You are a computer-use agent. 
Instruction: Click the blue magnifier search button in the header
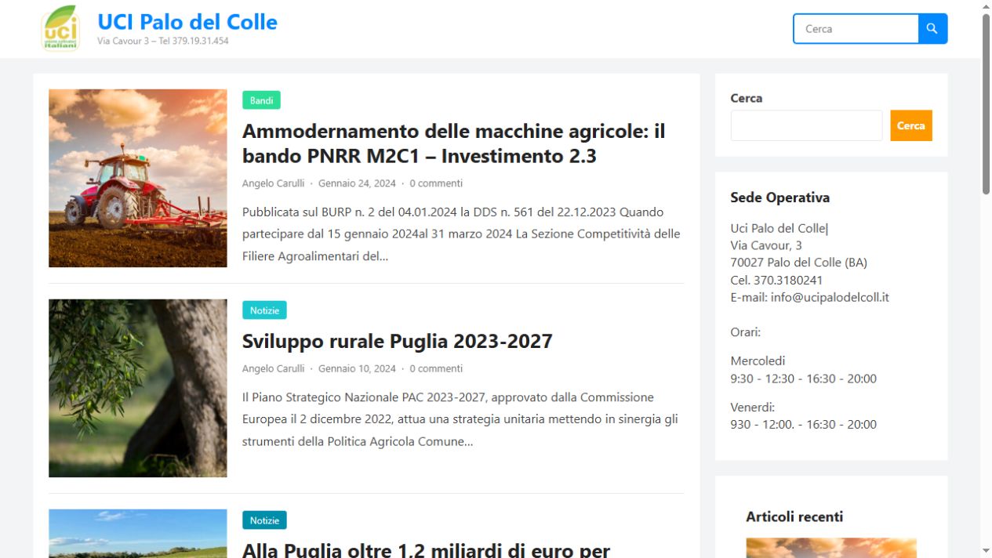[x=932, y=29]
